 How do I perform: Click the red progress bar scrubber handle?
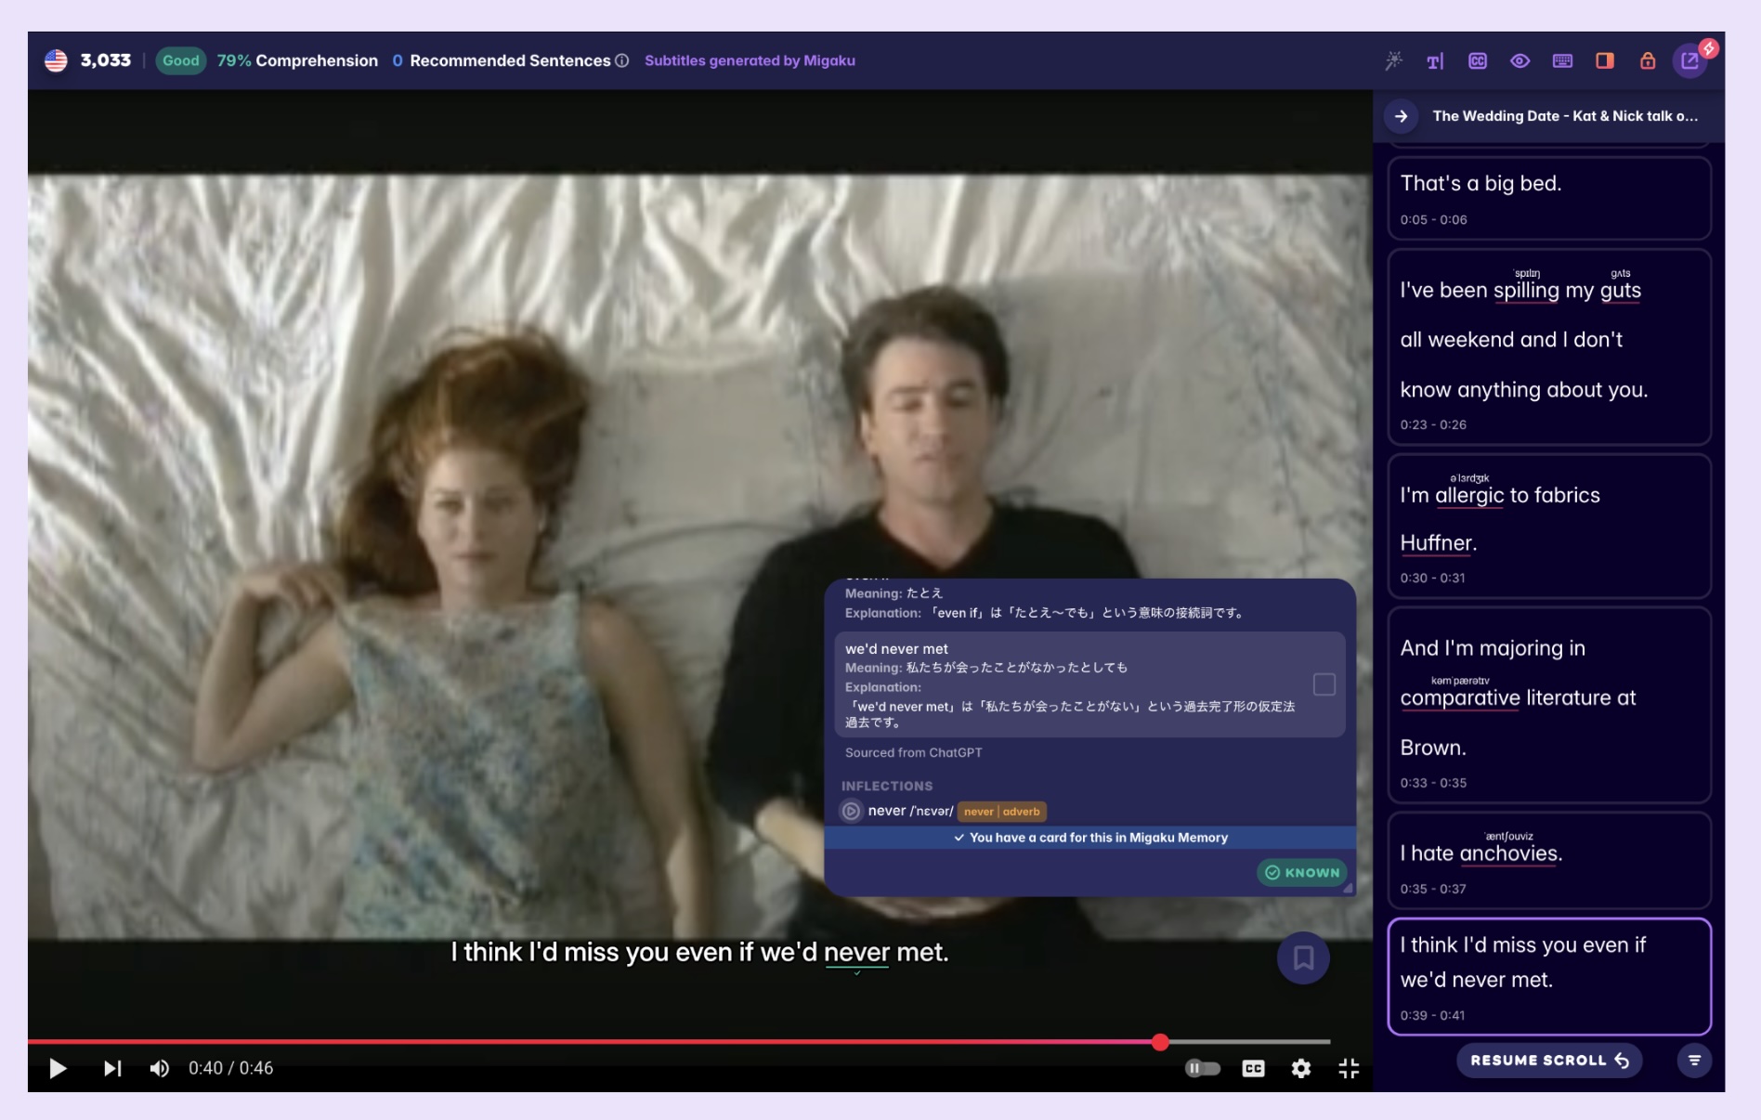1160,1042
